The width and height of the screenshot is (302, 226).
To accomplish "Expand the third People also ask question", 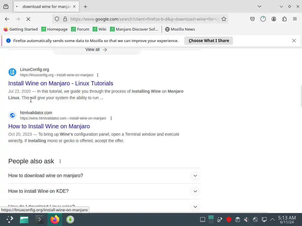I will coord(104,207).
